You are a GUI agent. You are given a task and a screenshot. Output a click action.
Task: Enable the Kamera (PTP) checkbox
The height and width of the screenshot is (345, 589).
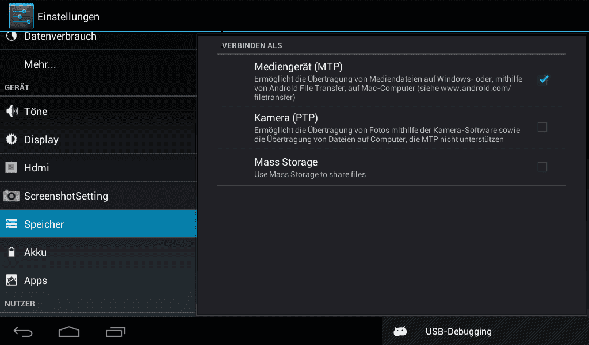(x=542, y=127)
